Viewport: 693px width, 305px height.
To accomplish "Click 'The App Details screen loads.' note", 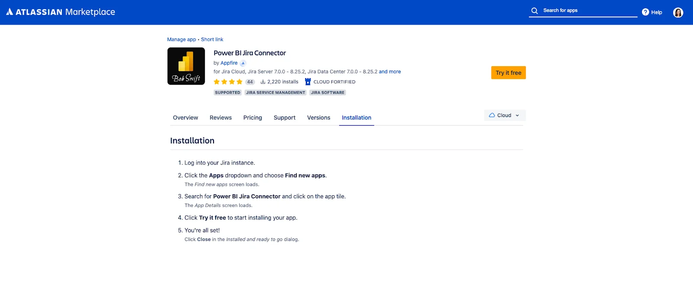I will 218,206.
